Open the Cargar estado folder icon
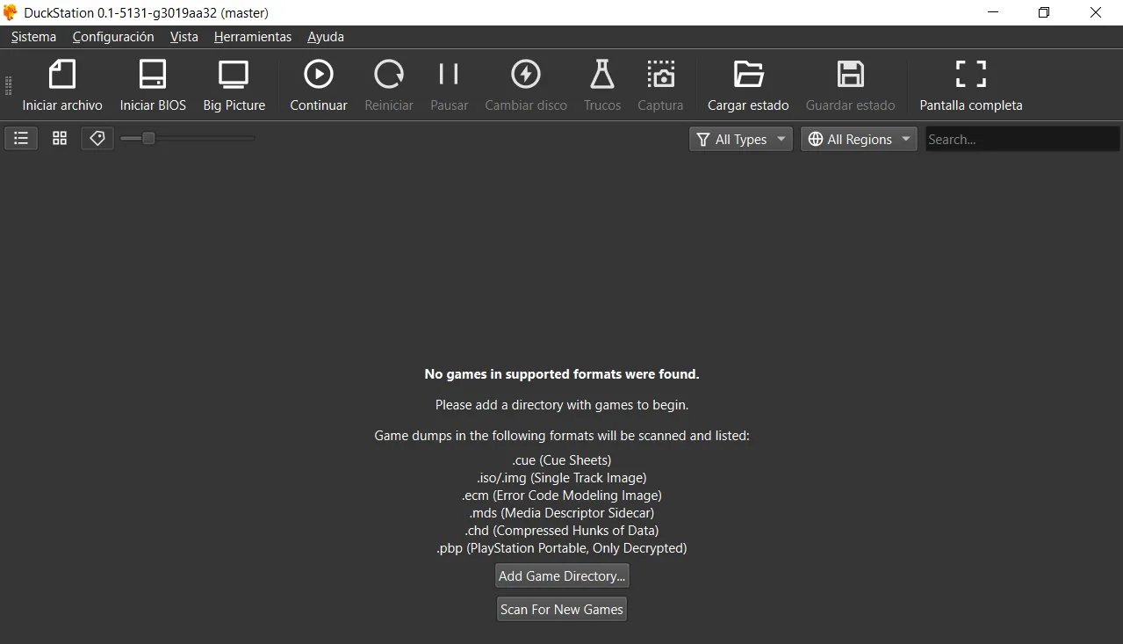The image size is (1123, 644). pyautogui.click(x=748, y=75)
